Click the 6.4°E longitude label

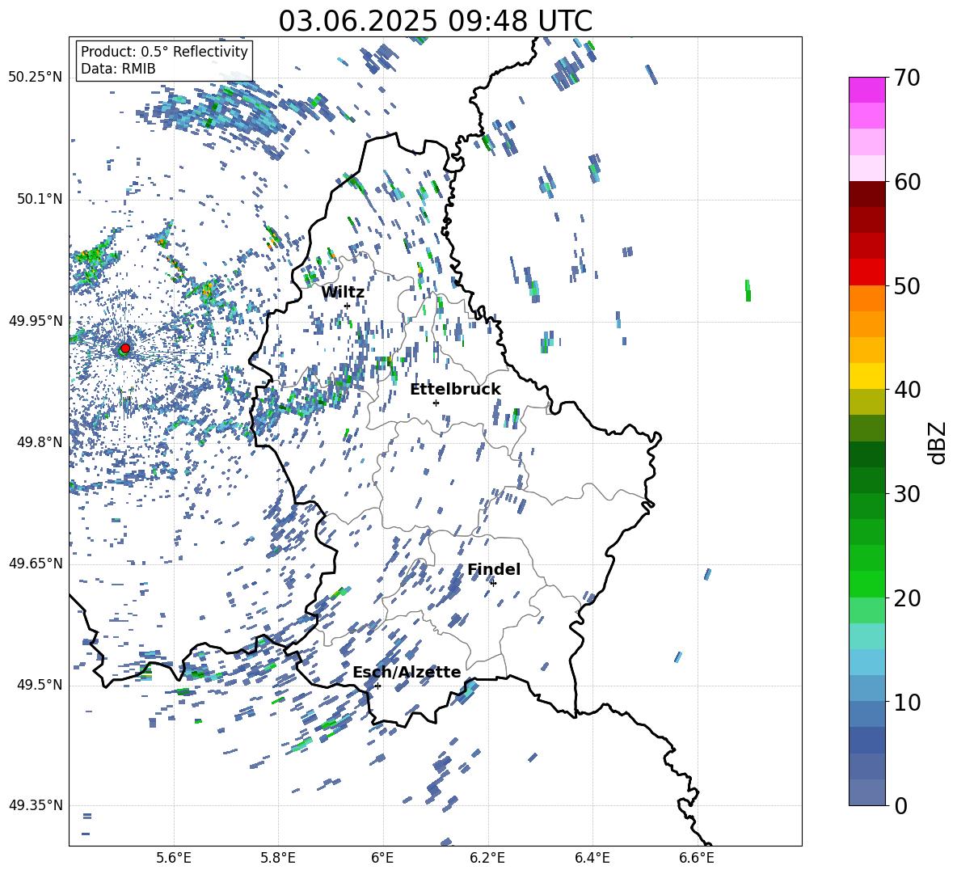coord(592,858)
